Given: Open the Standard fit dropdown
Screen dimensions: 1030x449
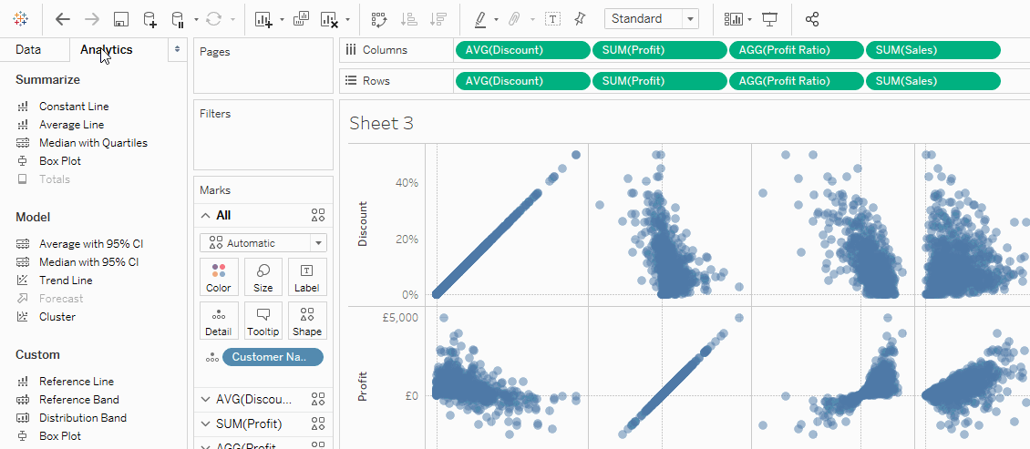Looking at the screenshot, I should pyautogui.click(x=651, y=19).
